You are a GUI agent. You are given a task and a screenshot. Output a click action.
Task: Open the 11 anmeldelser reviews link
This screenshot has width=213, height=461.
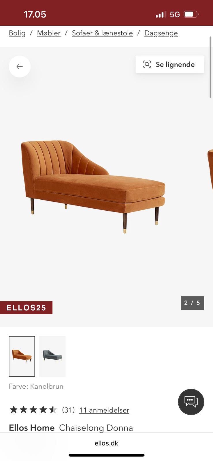(104, 410)
